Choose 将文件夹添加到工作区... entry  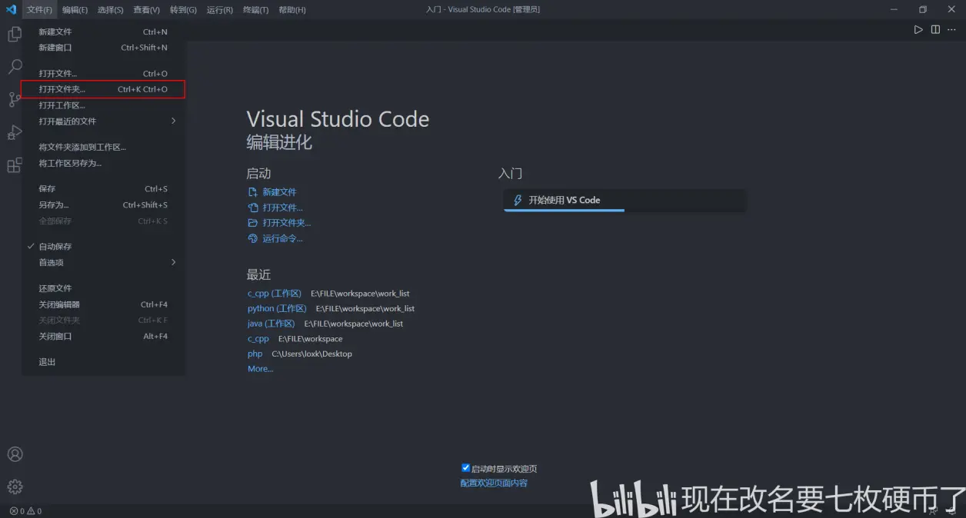tap(103, 147)
